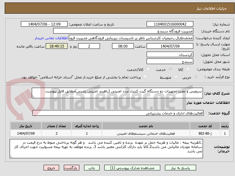This screenshot has width=235, height=176.
Task: Click the table date cell 1404/07/09
Action: 26,133
